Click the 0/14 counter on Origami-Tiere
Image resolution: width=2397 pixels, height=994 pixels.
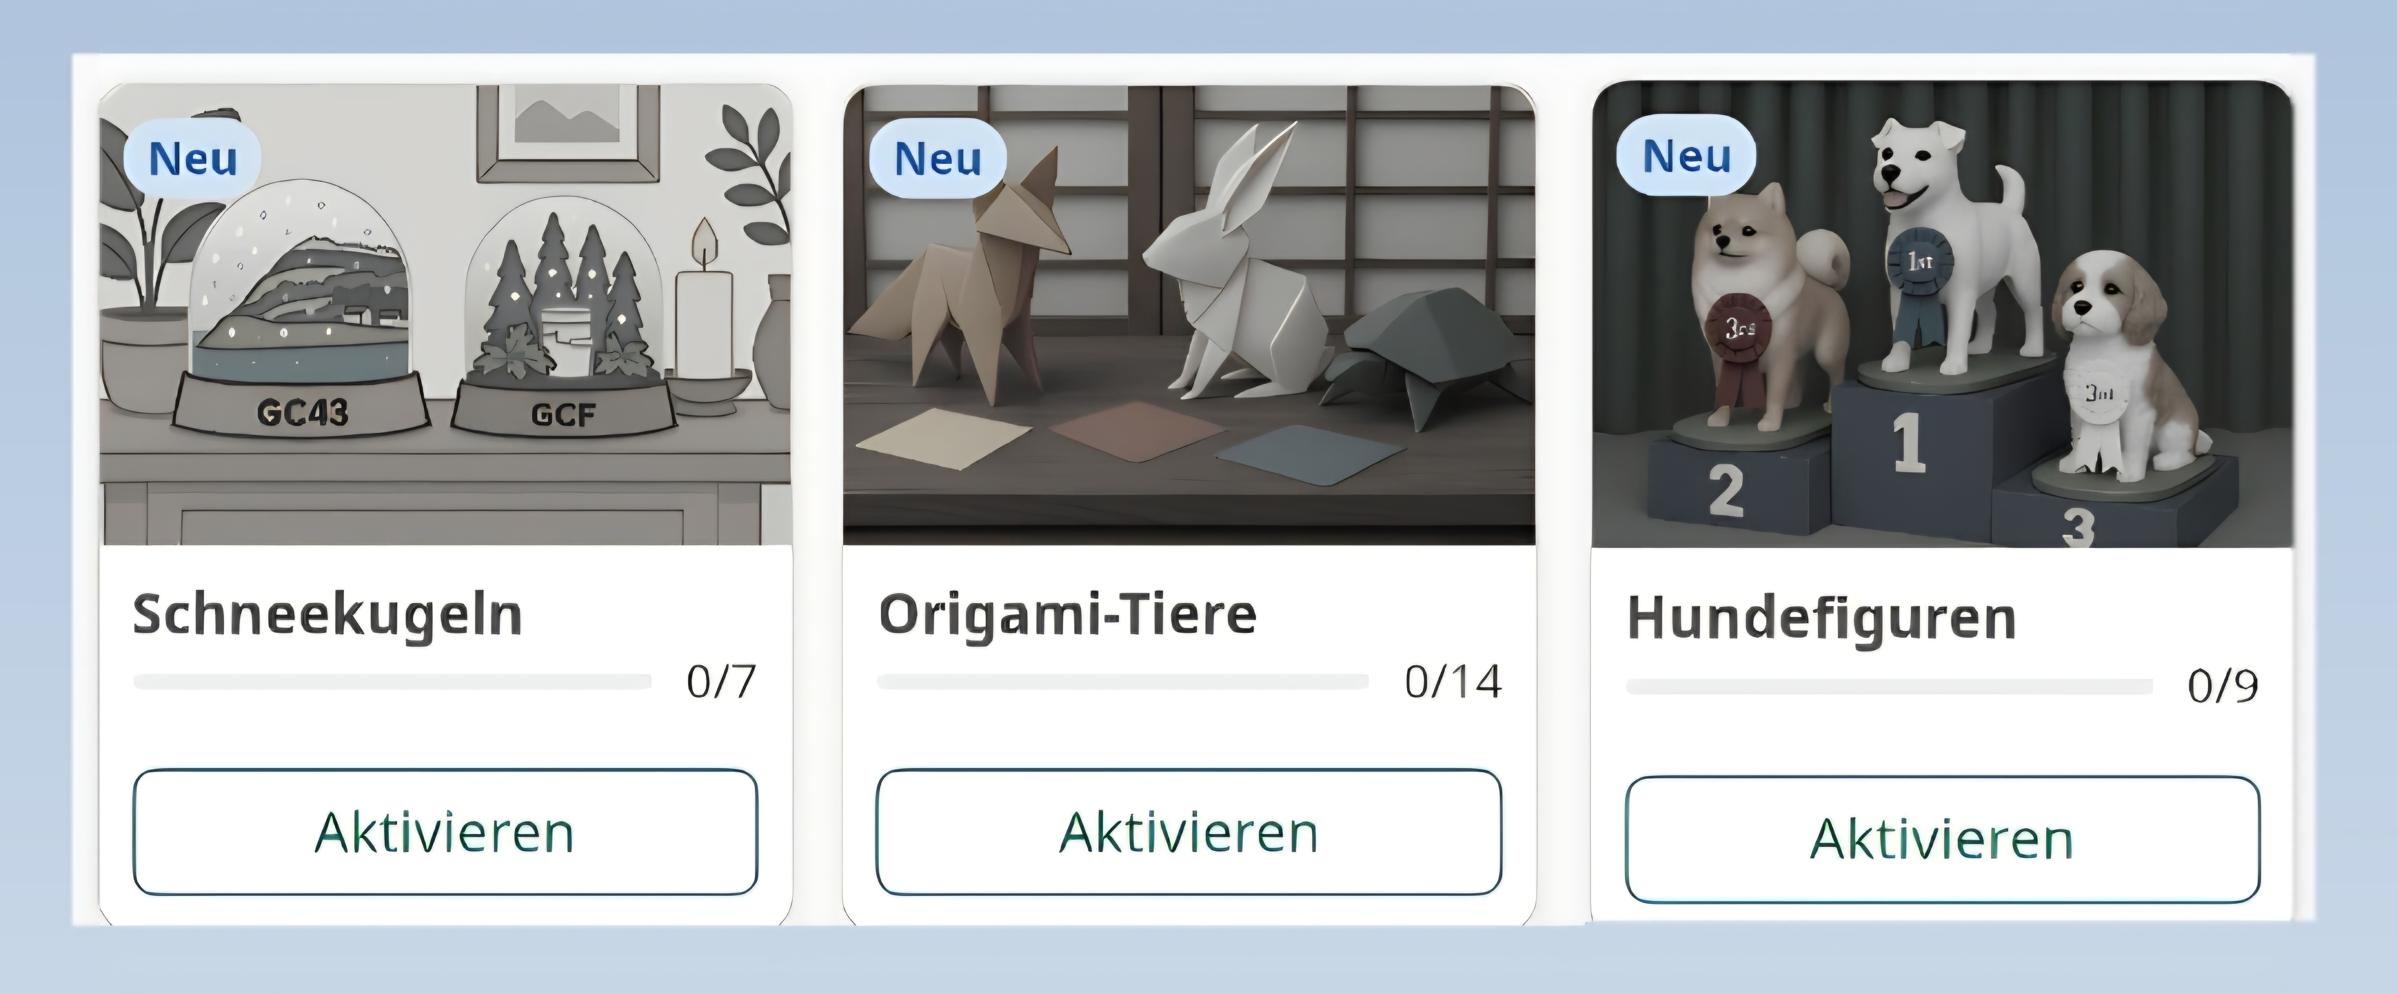click(1453, 682)
